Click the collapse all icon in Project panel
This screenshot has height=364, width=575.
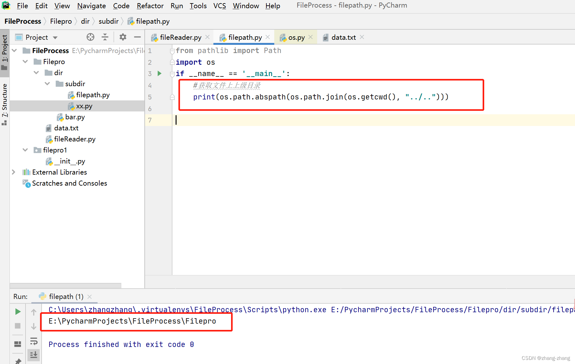click(x=105, y=37)
